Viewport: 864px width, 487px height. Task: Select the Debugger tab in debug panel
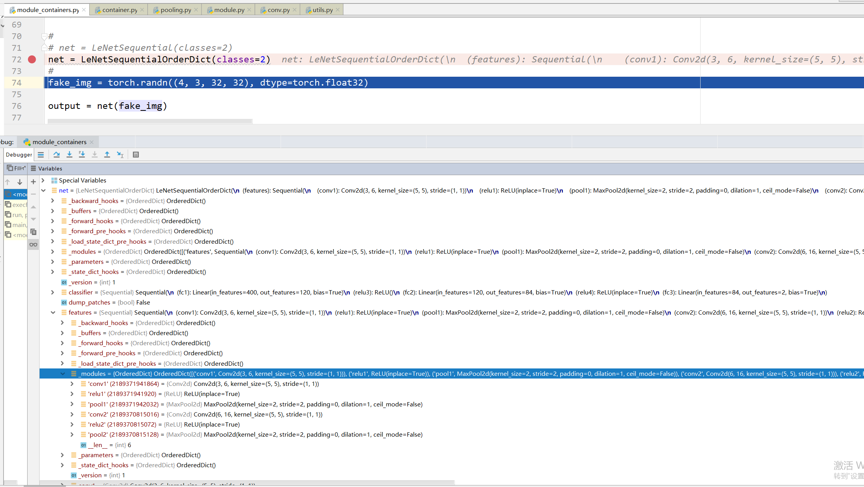(x=19, y=155)
